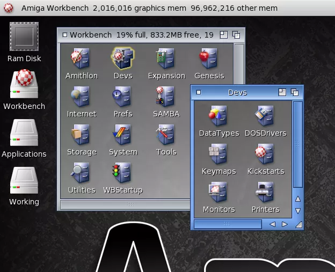Click the Devs window scroll down arrow
The height and width of the screenshot is (272, 335).
[298, 211]
